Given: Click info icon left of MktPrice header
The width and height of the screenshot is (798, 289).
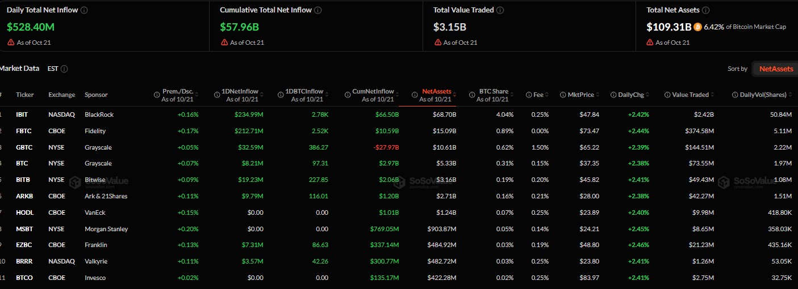Looking at the screenshot, I should coord(562,95).
